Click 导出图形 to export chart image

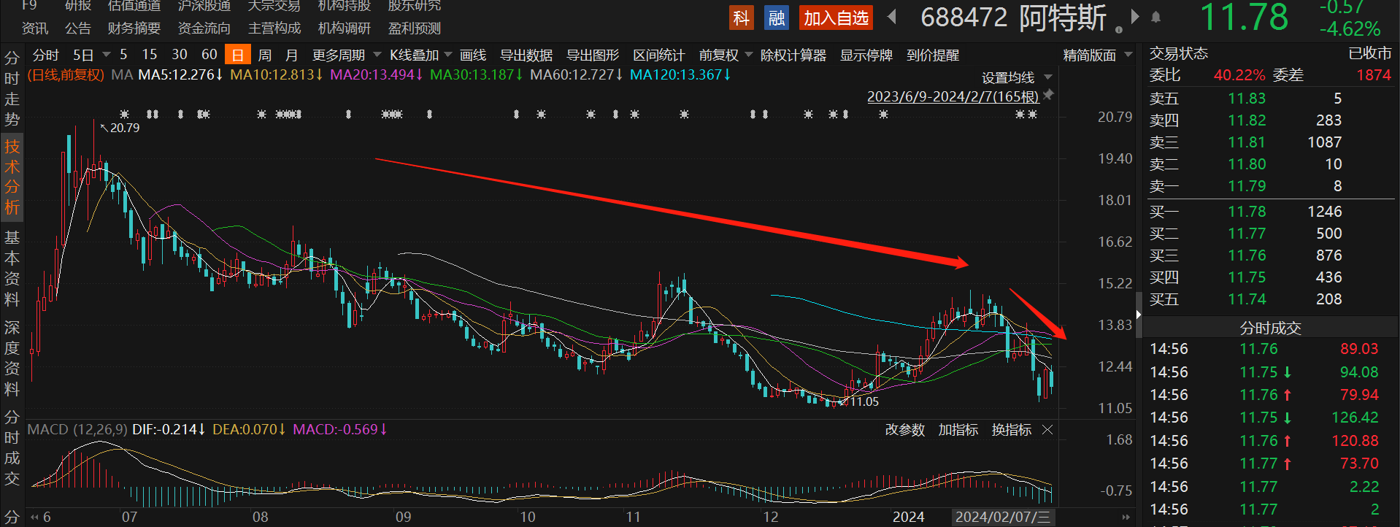click(593, 55)
